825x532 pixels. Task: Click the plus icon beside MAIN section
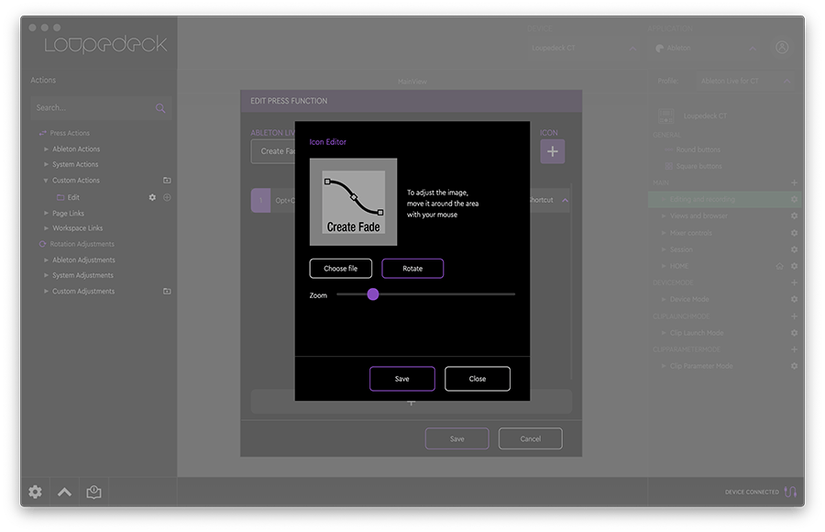(x=792, y=183)
